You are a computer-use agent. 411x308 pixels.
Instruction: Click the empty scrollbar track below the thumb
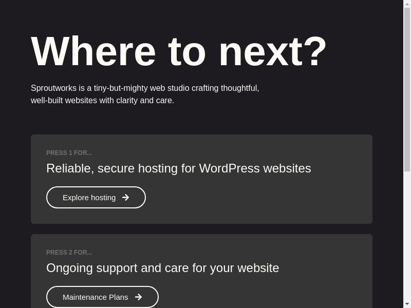pos(407,236)
